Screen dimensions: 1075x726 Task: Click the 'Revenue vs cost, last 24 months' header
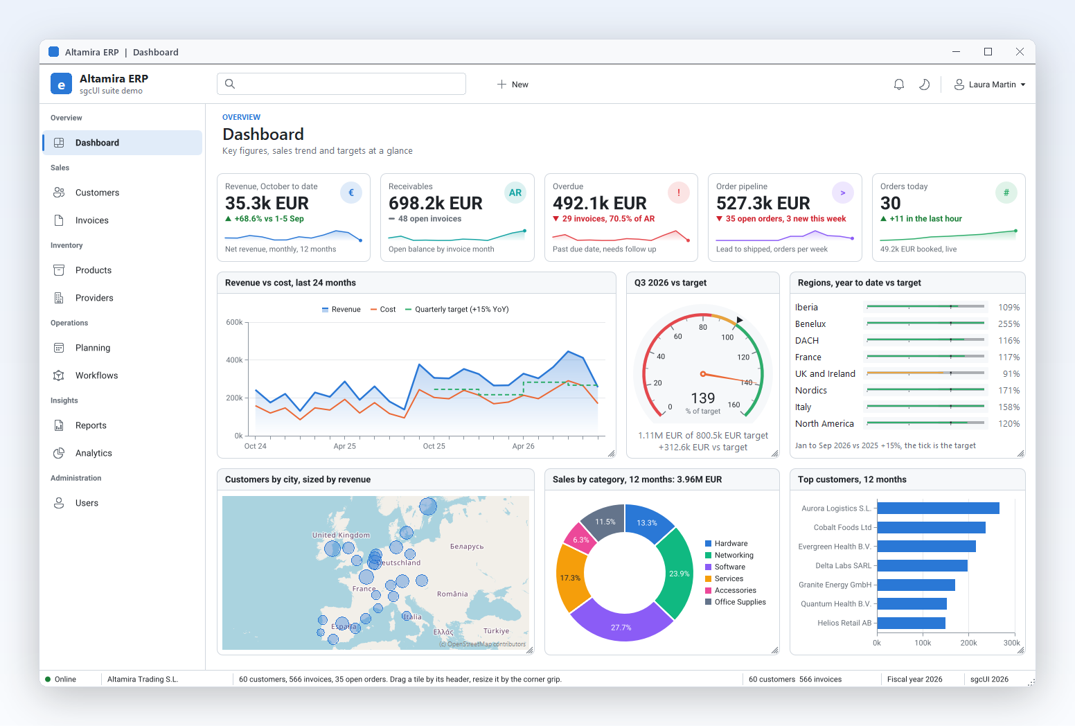416,283
